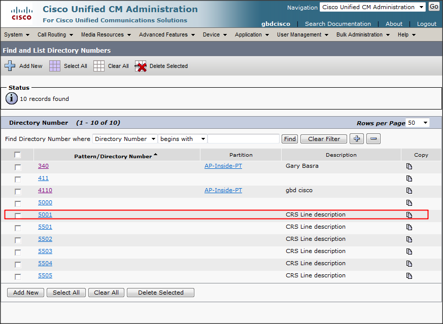The height and width of the screenshot is (324, 443).
Task: Open the Call Routing menu
Action: (x=55, y=34)
